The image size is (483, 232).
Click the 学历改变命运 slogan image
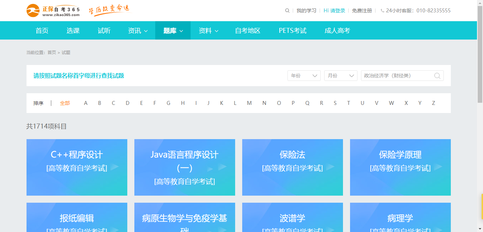pos(109,10)
